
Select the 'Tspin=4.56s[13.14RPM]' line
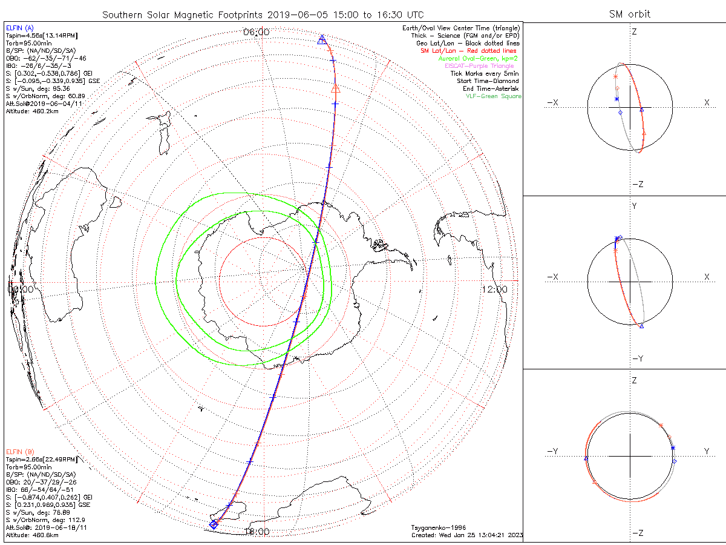click(x=41, y=36)
